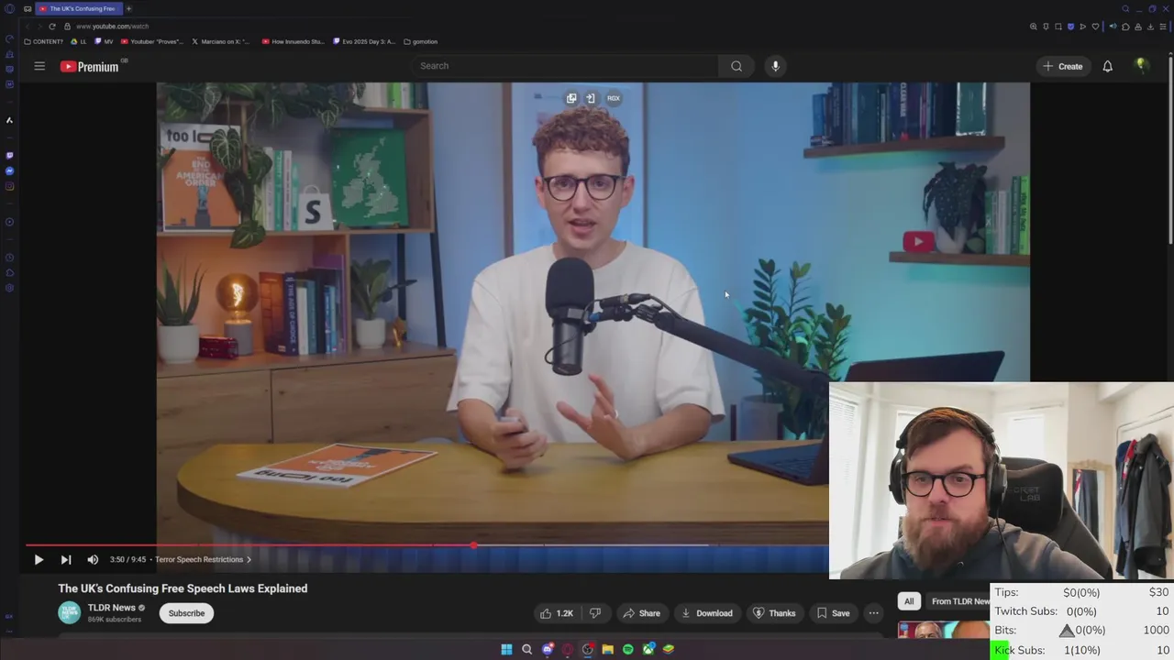
Task: Open browser extensions cube icon
Action: [x=1125, y=27]
